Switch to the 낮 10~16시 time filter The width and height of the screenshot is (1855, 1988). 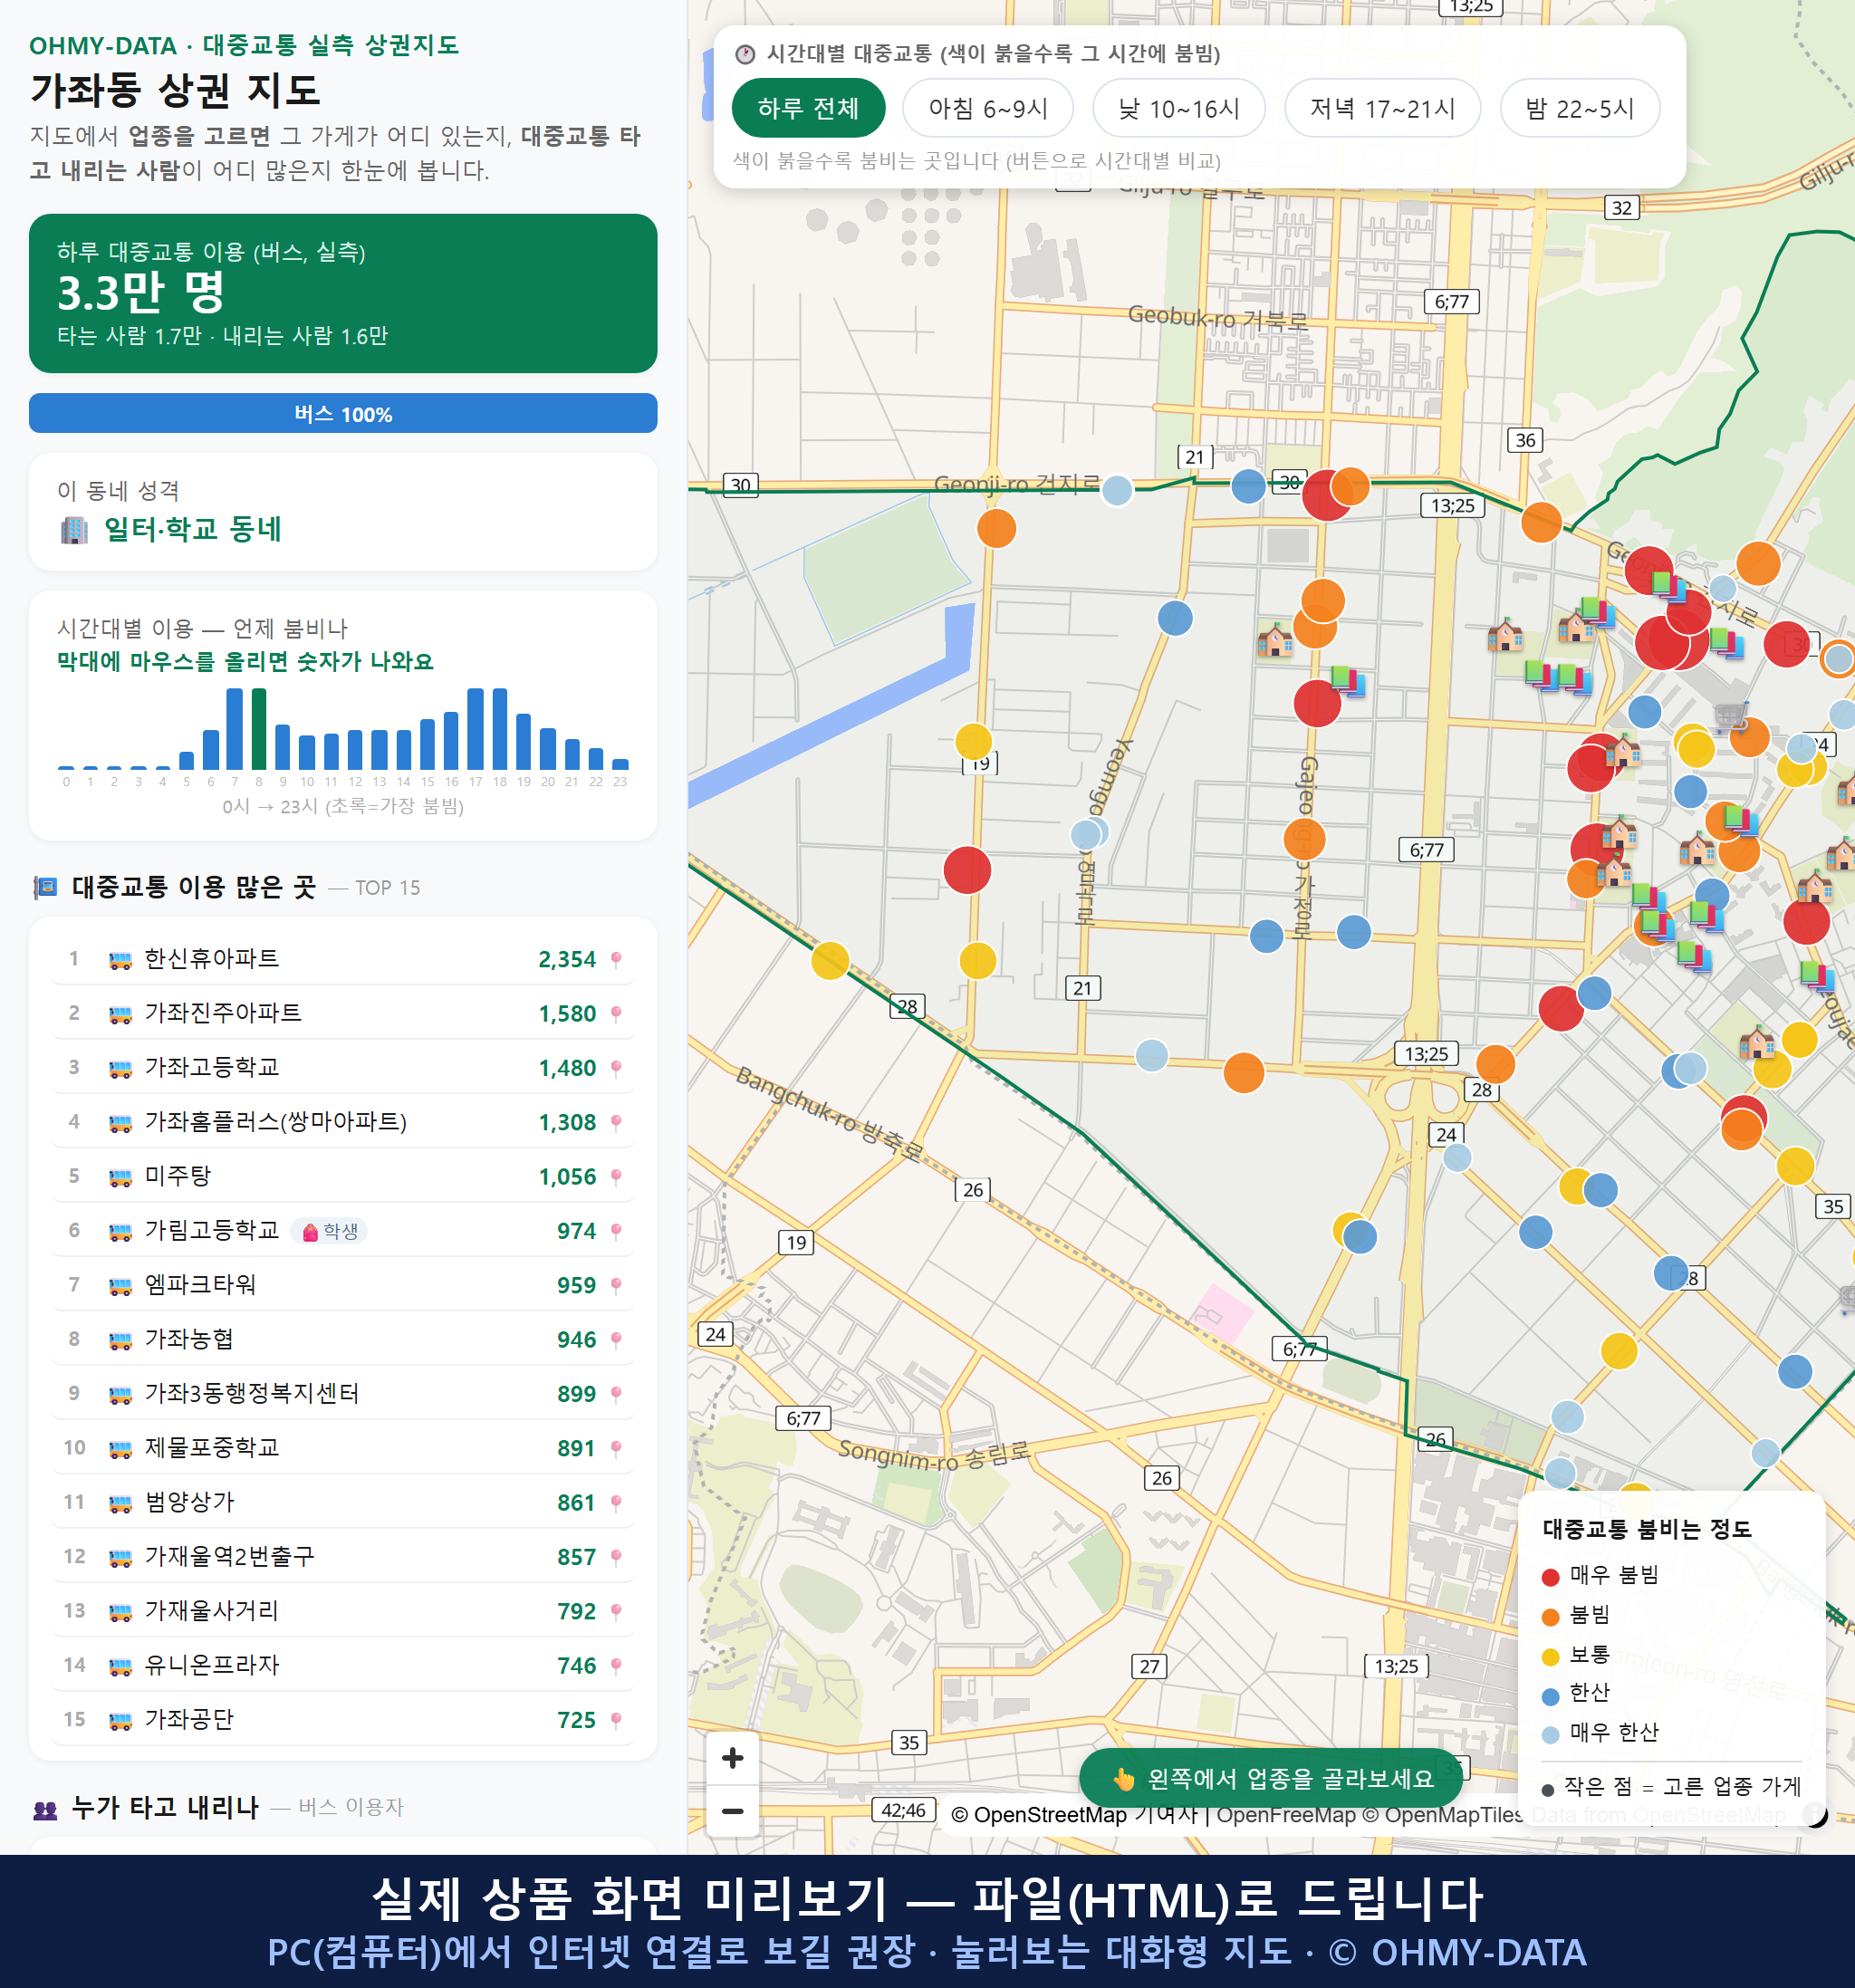tap(1178, 108)
